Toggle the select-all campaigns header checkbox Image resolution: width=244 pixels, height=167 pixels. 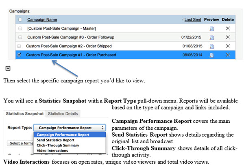pyautogui.click(x=19, y=19)
